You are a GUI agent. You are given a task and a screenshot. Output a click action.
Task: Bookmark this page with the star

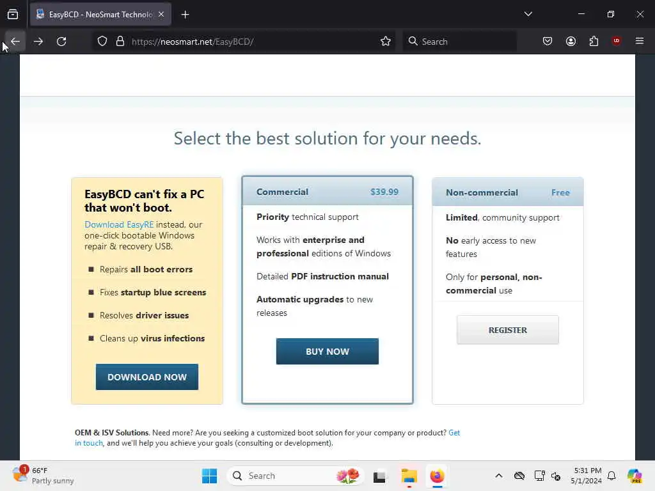pos(386,42)
